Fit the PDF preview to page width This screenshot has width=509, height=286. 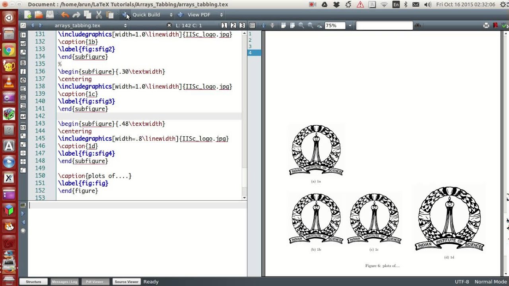[284, 25]
